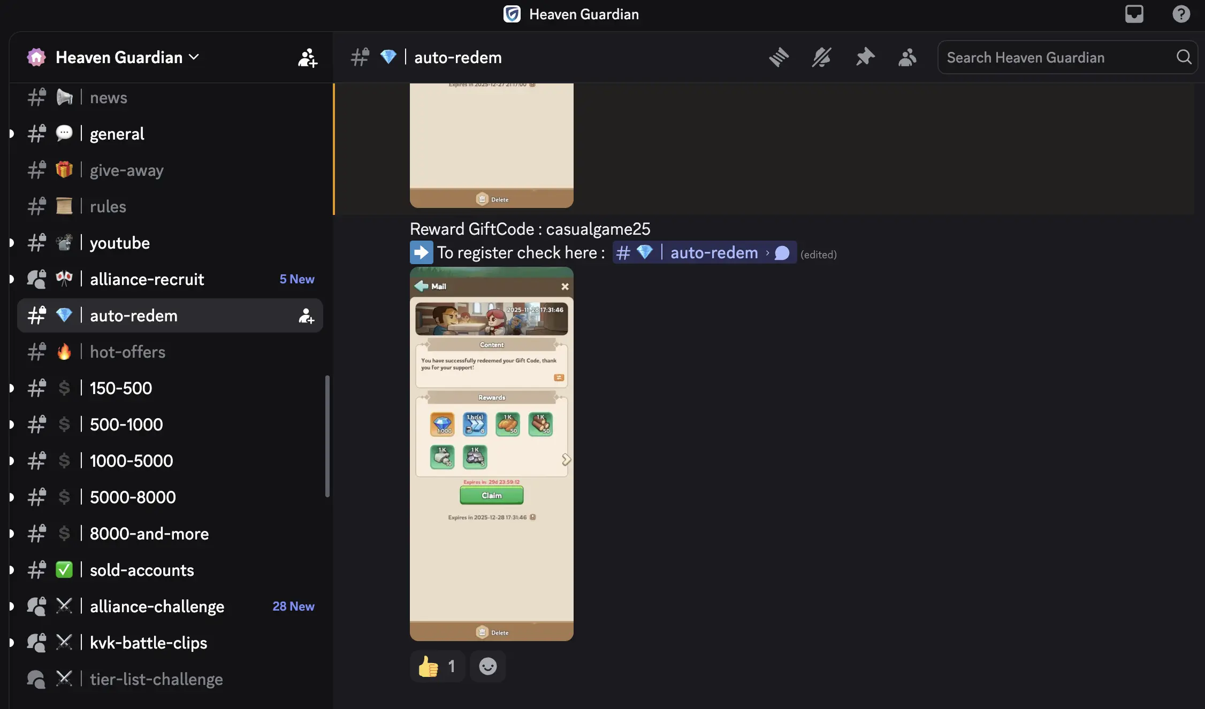This screenshot has width=1205, height=709.
Task: Show the member list
Action: click(907, 57)
